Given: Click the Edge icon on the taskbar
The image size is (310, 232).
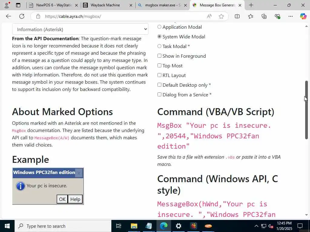Looking at the screenshot, I should coord(164,226).
